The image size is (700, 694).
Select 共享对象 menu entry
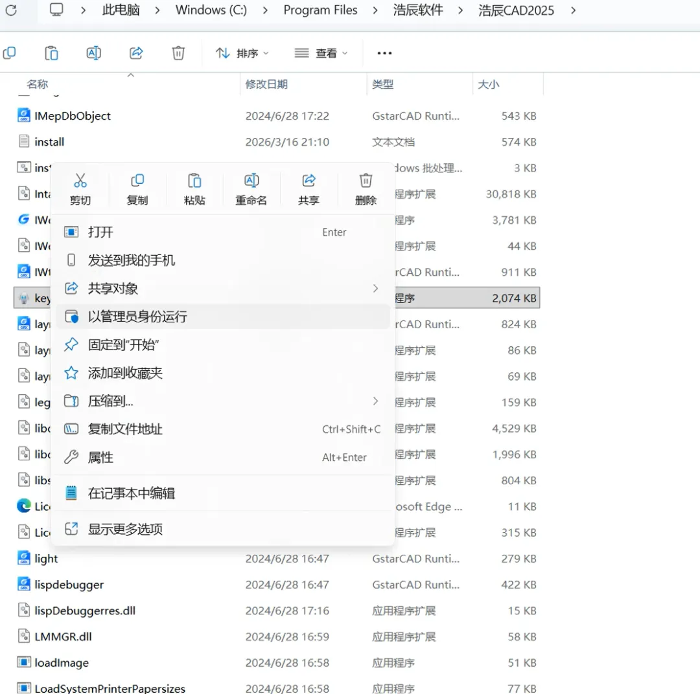[x=223, y=289]
